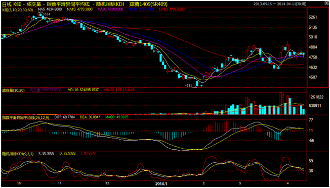Screen dimensions: 330x188
Task: Click the MA60: 4705.8500 value
Action: coord(172,9)
